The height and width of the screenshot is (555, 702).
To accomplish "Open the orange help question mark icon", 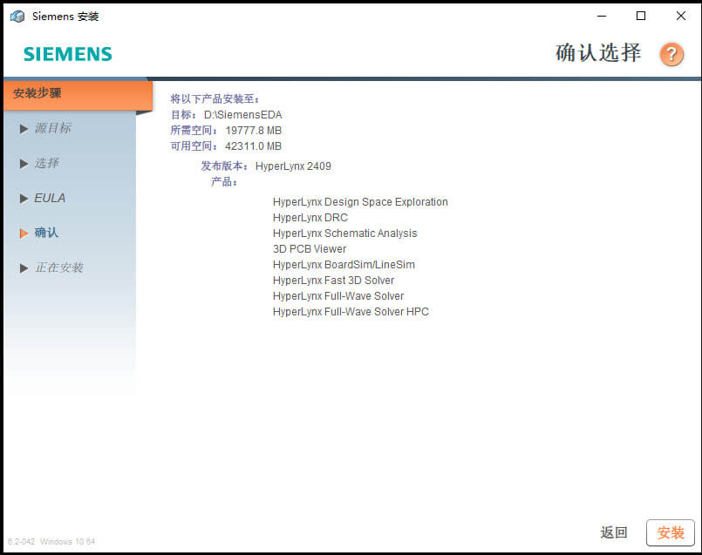I will coord(671,55).
